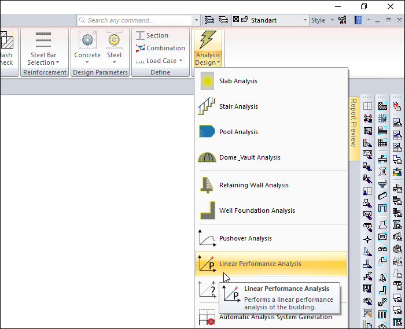Open Pool Analysis from the dropdown menu
405x329 pixels.
207,132
